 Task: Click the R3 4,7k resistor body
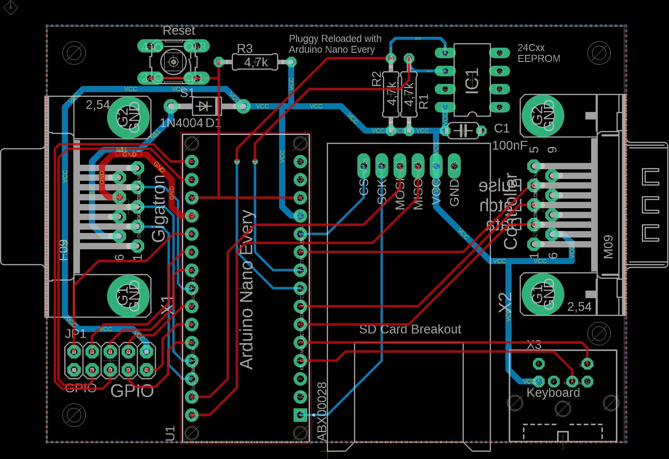click(x=255, y=62)
